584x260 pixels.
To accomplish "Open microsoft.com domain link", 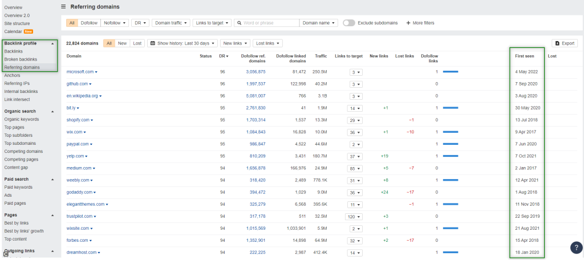I will click(80, 72).
